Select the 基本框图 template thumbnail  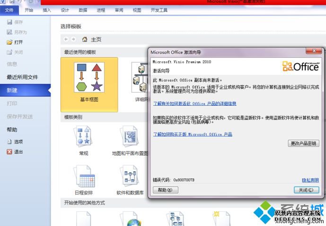click(x=89, y=84)
